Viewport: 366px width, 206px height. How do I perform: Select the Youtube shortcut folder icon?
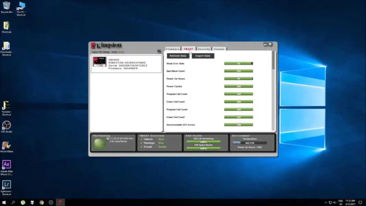point(6,108)
